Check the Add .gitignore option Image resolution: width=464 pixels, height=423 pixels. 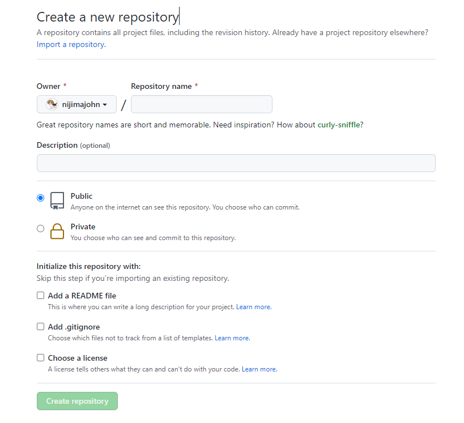click(40, 326)
